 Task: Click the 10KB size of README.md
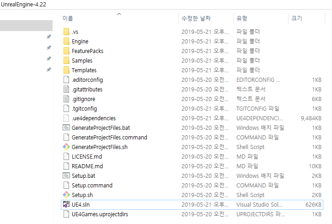point(315,166)
